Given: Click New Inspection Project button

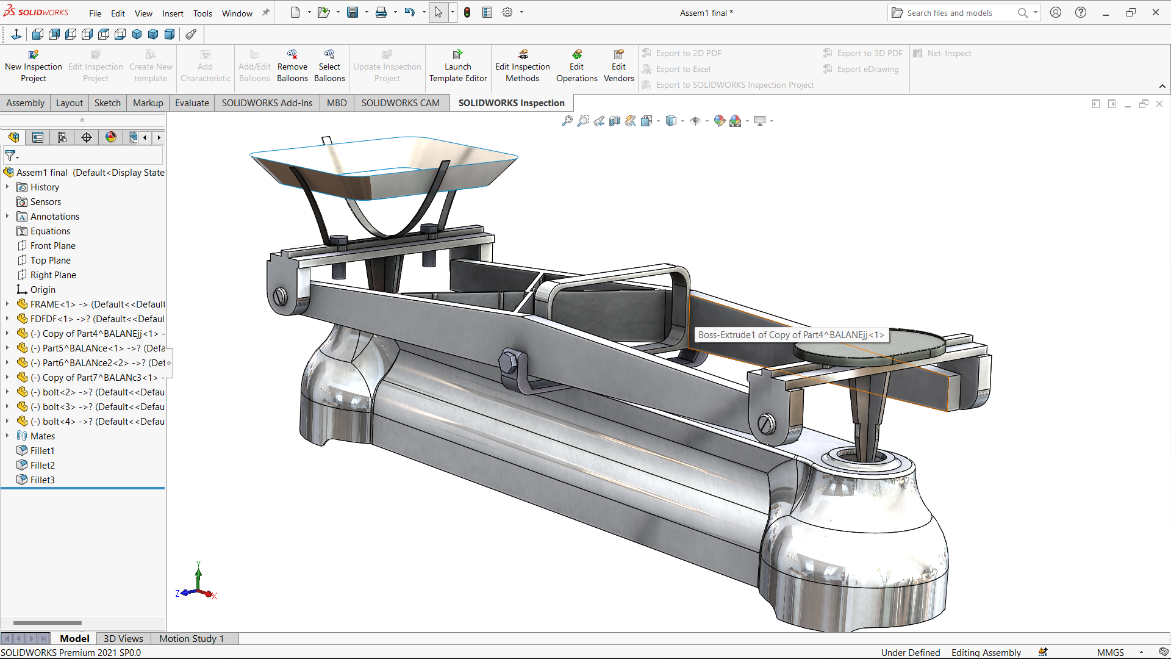Looking at the screenshot, I should coord(34,66).
